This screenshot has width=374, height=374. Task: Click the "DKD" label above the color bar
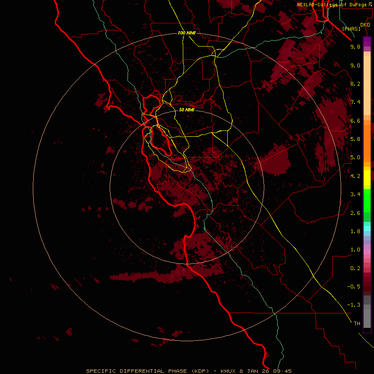[x=365, y=25]
